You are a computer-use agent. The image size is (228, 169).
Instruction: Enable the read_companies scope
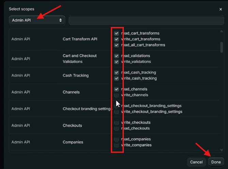click(117, 139)
